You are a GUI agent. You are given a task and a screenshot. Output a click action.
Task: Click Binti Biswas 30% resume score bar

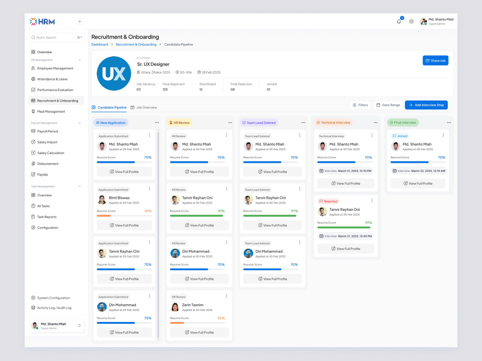(x=124, y=216)
